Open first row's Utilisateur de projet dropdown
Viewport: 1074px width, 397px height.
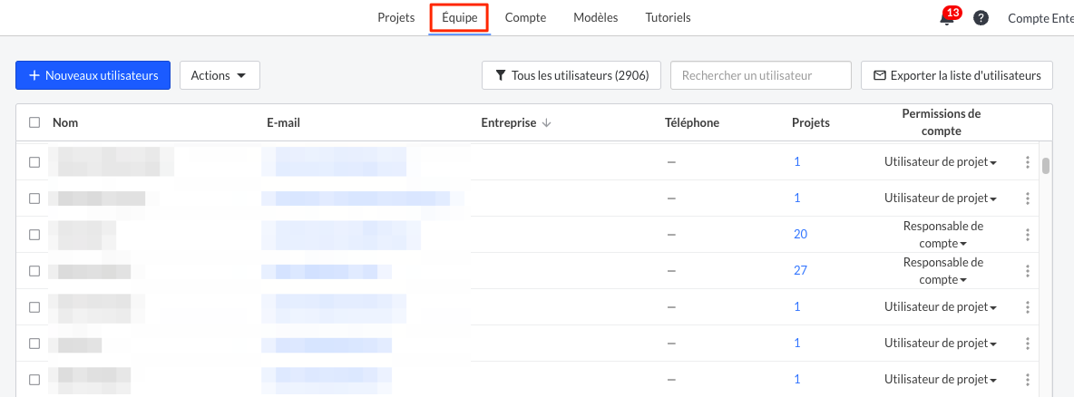click(x=941, y=162)
